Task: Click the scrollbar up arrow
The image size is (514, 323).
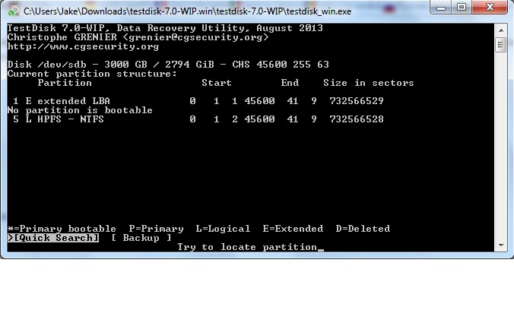Action: 501,30
